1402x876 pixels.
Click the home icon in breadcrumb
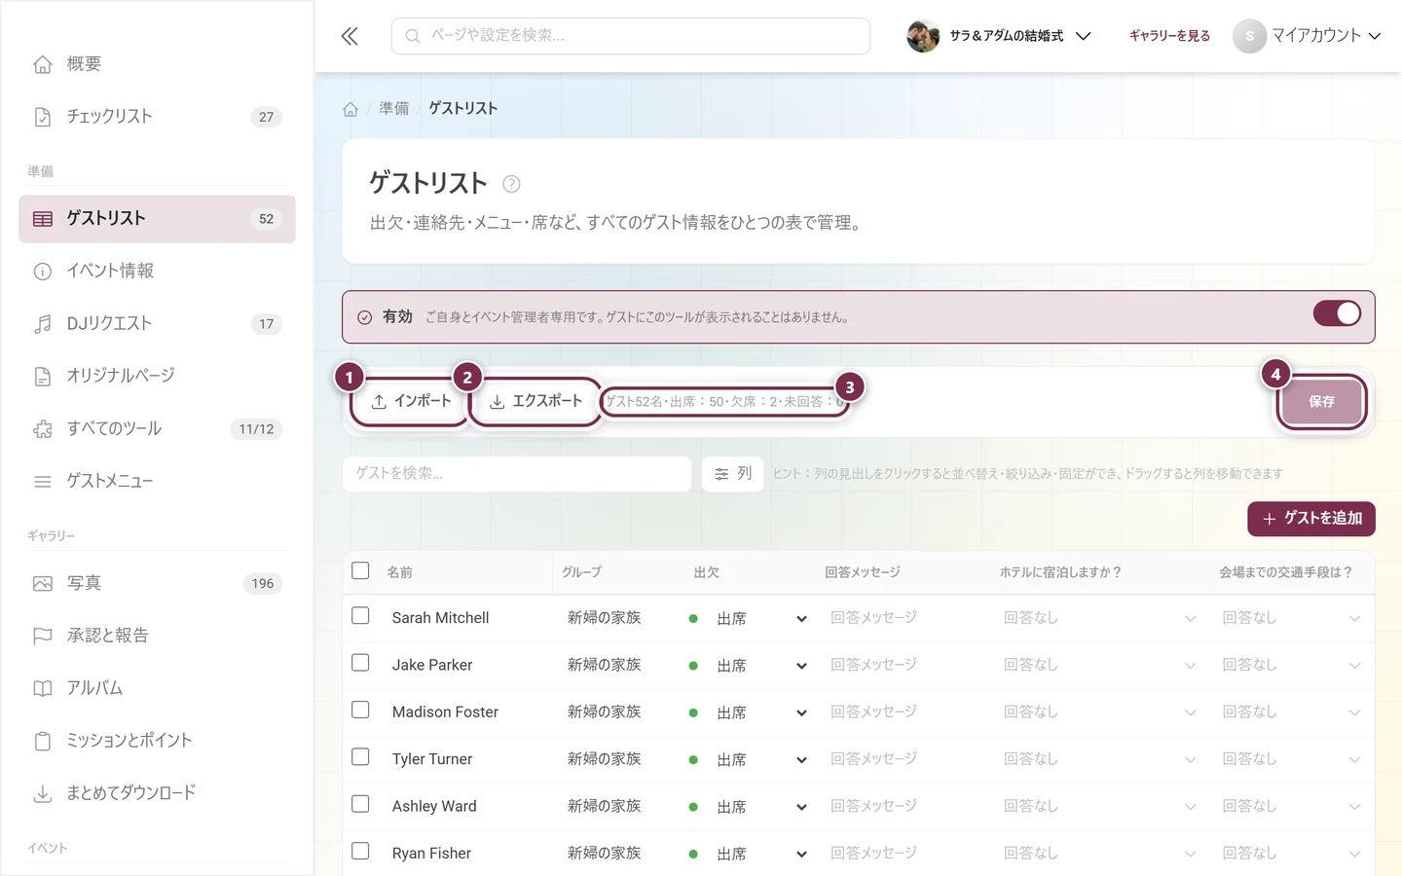coord(350,109)
